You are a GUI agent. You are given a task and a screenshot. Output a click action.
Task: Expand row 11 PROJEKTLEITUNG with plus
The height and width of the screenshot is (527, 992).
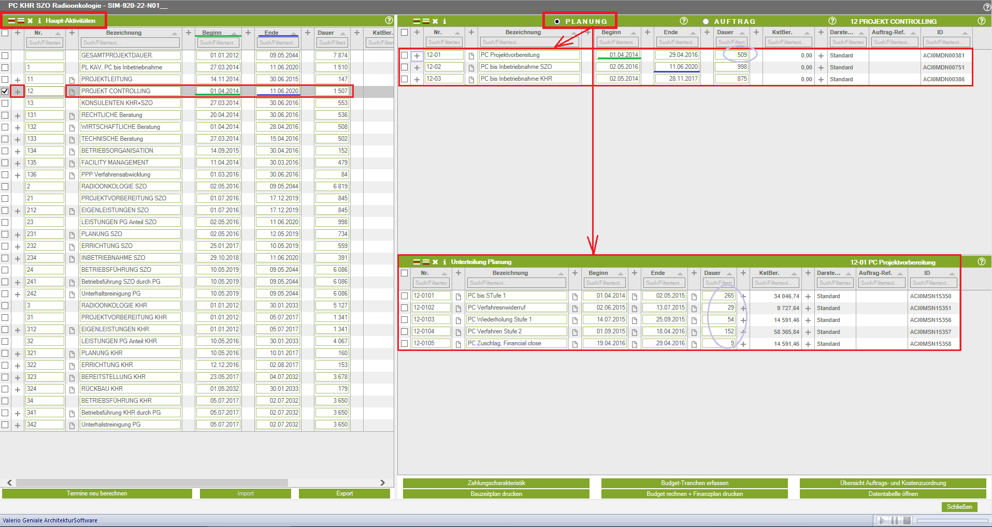(18, 80)
